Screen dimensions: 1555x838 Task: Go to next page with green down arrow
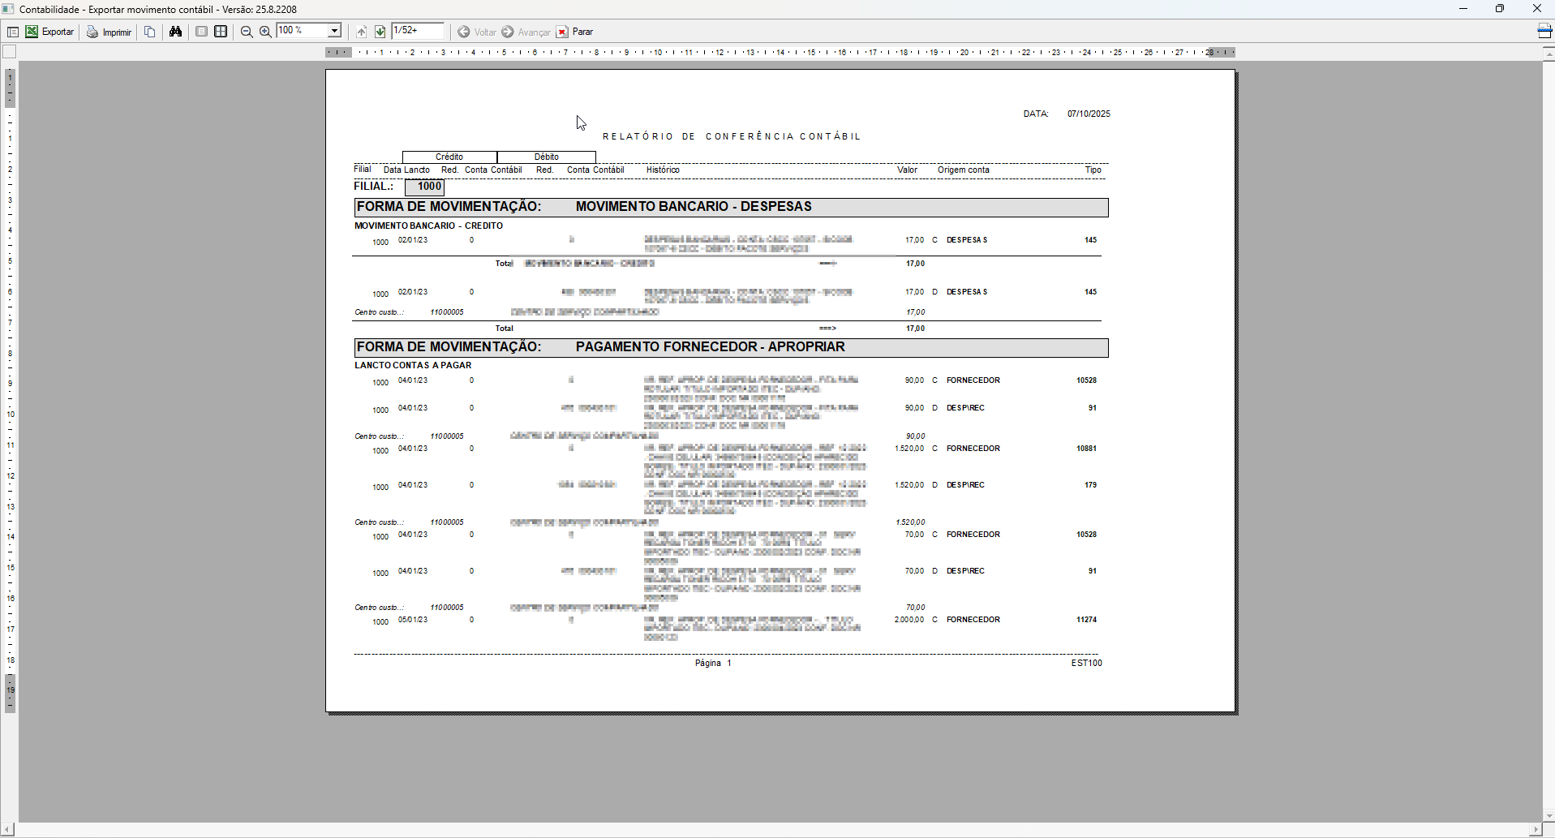point(380,32)
